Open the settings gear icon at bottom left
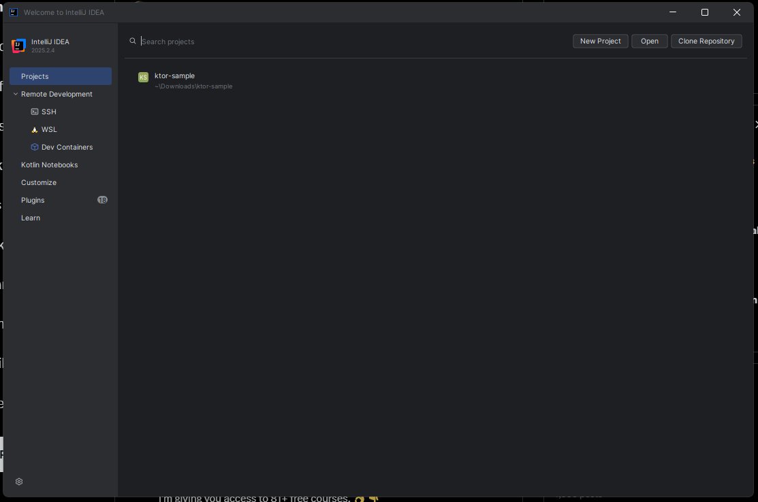 19,482
